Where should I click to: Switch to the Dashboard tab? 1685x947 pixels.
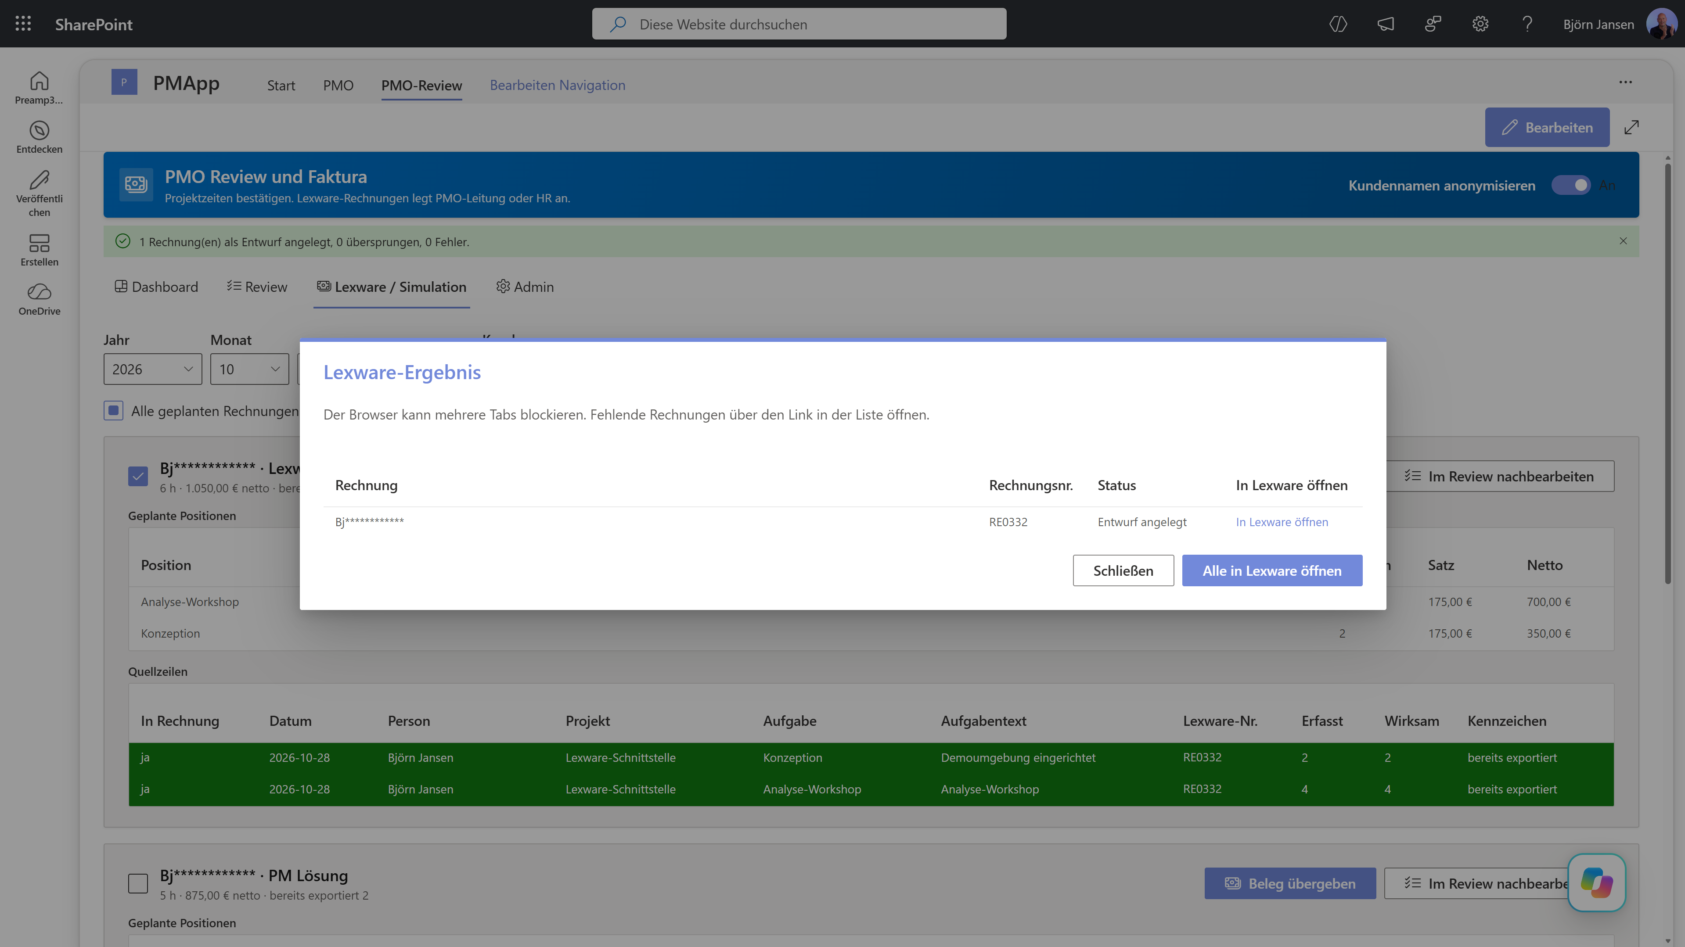pos(156,287)
